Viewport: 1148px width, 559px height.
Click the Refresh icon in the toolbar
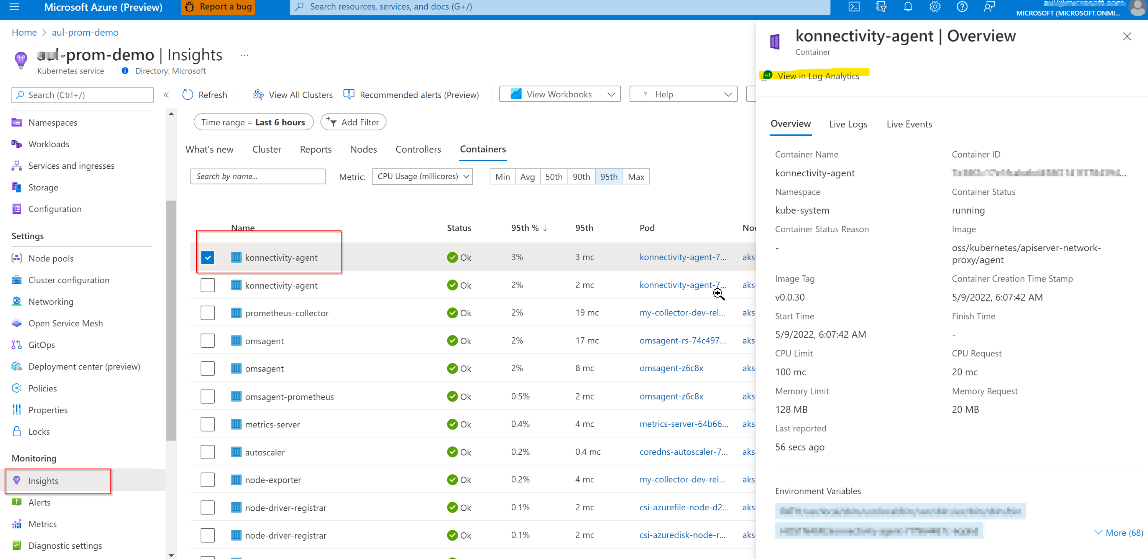pyautogui.click(x=187, y=94)
